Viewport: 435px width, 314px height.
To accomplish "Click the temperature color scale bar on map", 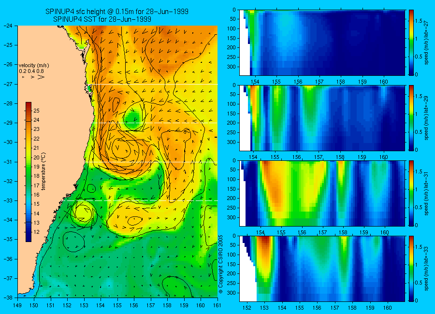I will pos(29,172).
